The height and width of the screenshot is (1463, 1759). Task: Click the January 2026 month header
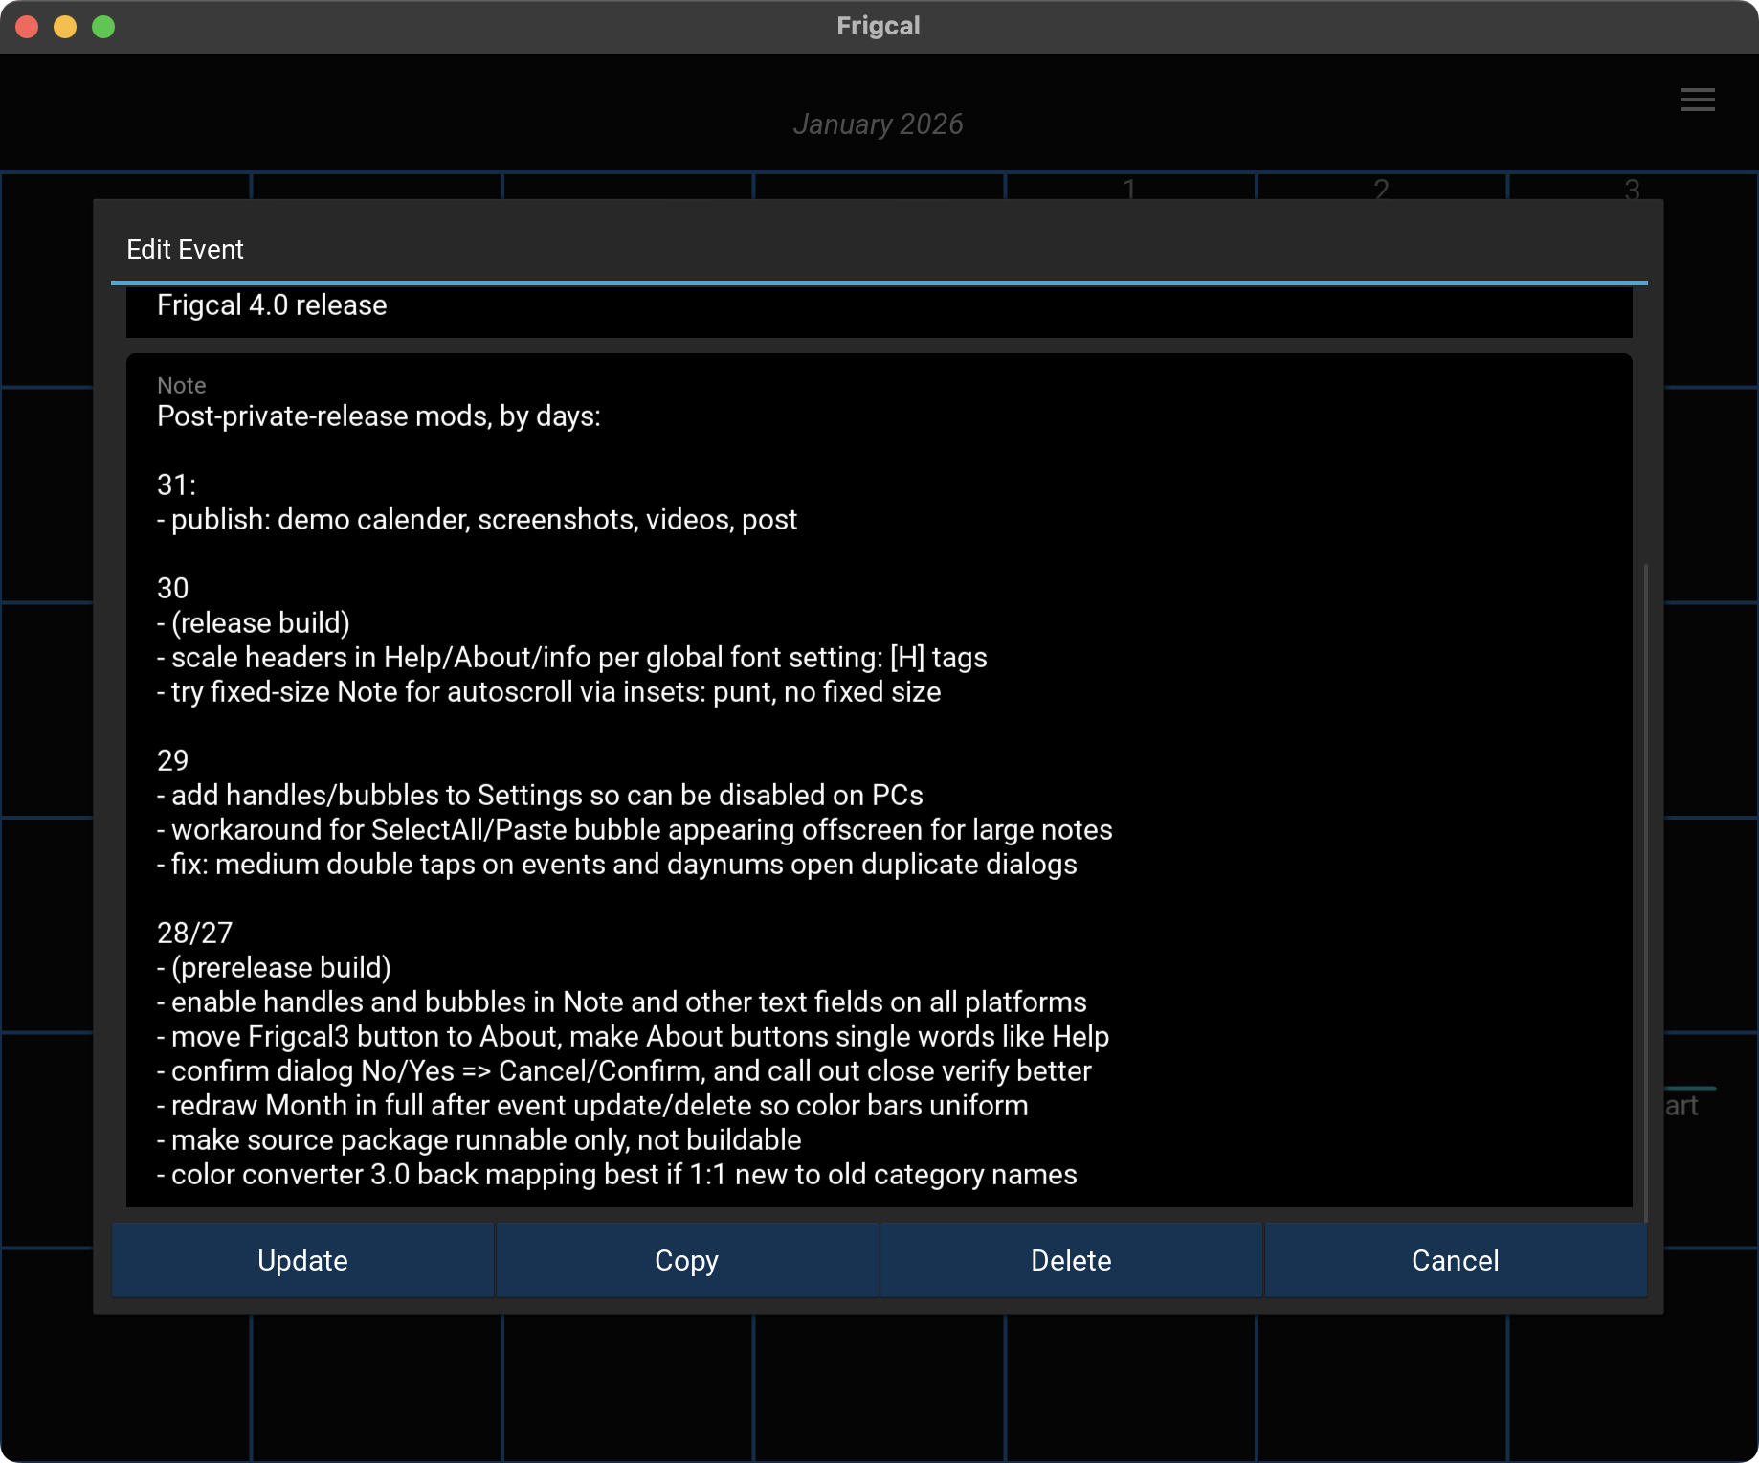point(878,124)
